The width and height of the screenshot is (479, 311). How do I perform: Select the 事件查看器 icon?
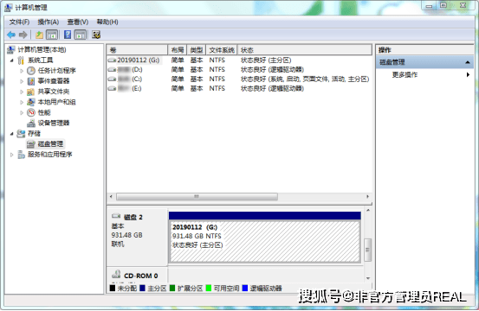click(31, 81)
